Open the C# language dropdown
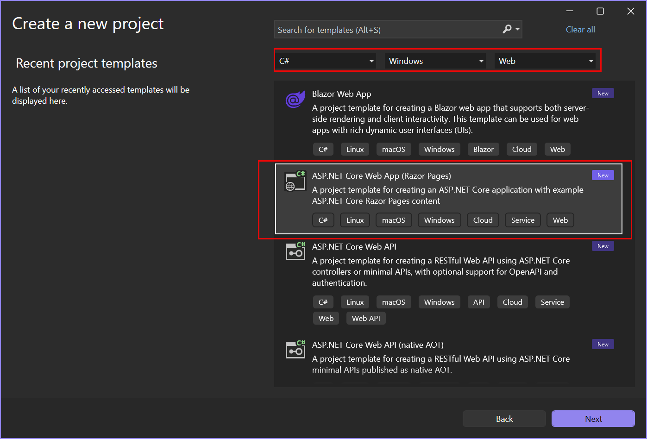The width and height of the screenshot is (647, 439). [x=326, y=61]
